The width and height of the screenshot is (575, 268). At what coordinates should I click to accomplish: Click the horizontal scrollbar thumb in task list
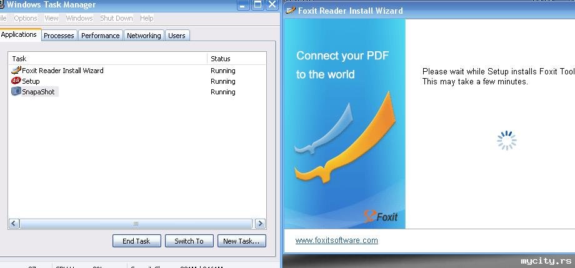(136, 223)
